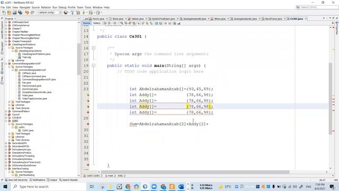Click the error marker beside Sum line
This screenshot has width=339, height=191.
[x=88, y=124]
